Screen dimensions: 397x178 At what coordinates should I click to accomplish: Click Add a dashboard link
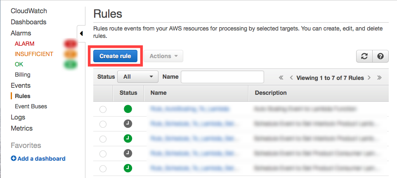click(x=38, y=159)
